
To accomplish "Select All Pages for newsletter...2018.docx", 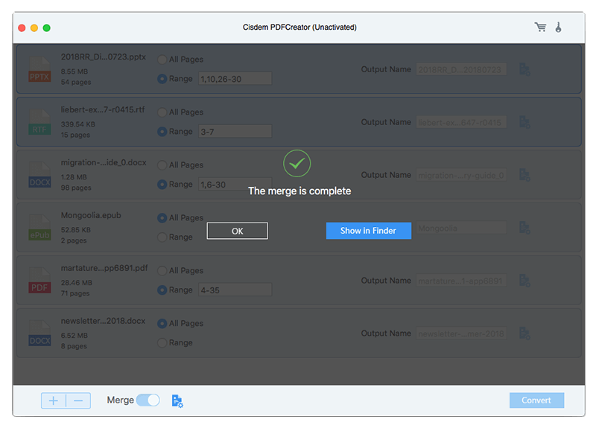I will 162,323.
